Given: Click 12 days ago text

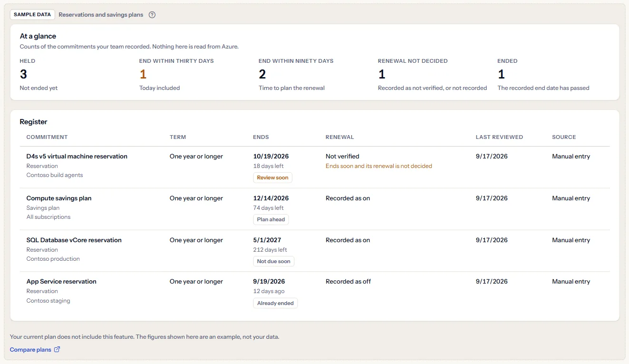Looking at the screenshot, I should (x=269, y=291).
